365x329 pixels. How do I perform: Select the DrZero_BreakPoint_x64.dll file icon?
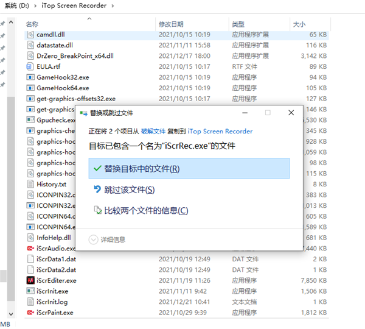click(30, 55)
